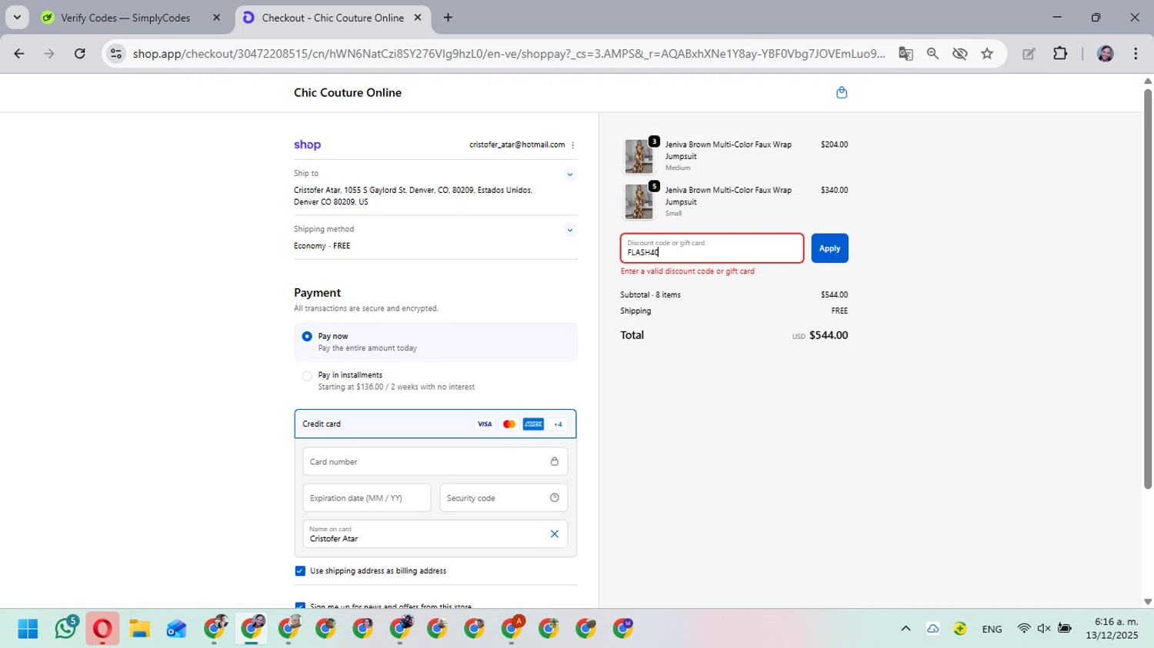Screen dimensions: 1154x648
Task: Reload the checkout page
Action: (80, 54)
